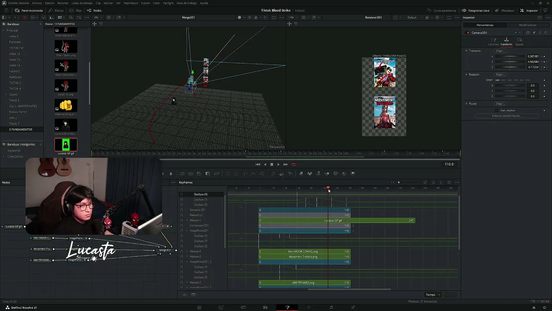The height and width of the screenshot is (311, 552).
Task: Toggle keyframe diamond for Rotación X
Action: [x=544, y=86]
